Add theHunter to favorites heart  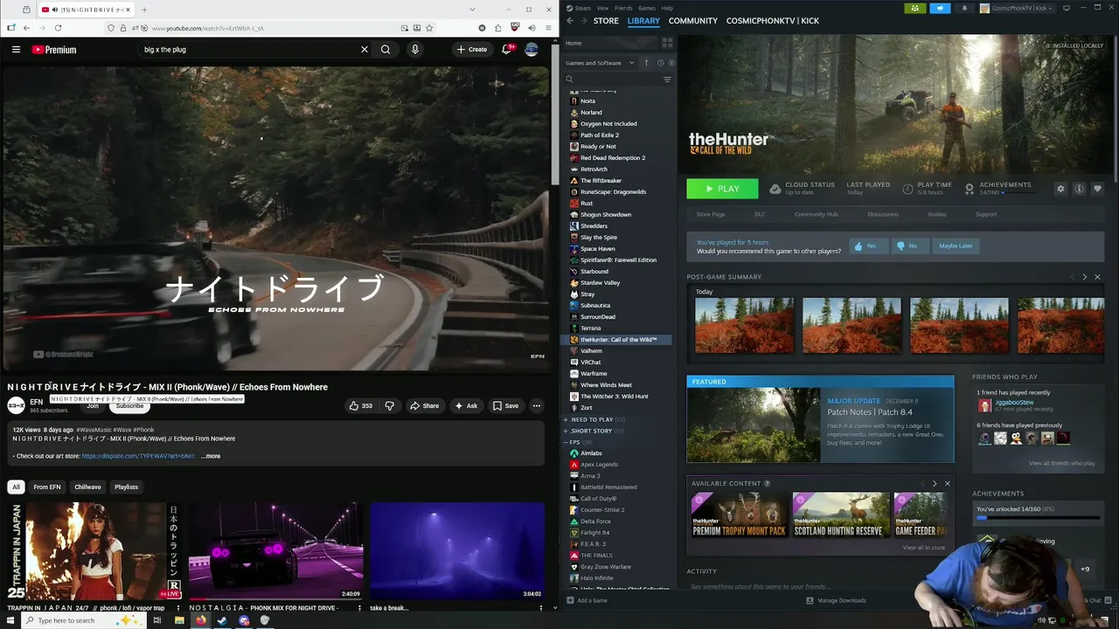click(1097, 189)
